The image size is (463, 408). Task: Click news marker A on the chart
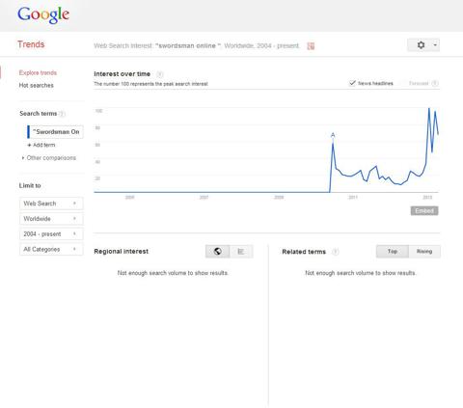coord(333,135)
